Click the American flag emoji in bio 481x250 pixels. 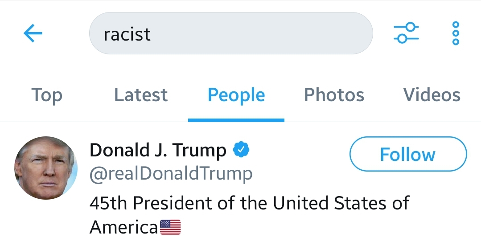pyautogui.click(x=170, y=227)
